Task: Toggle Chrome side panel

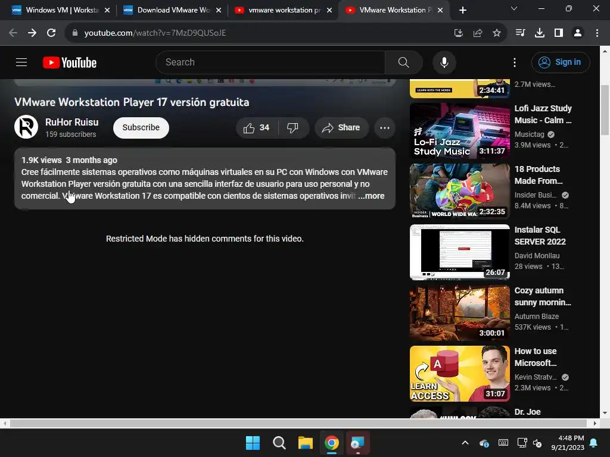Action: coord(559,33)
